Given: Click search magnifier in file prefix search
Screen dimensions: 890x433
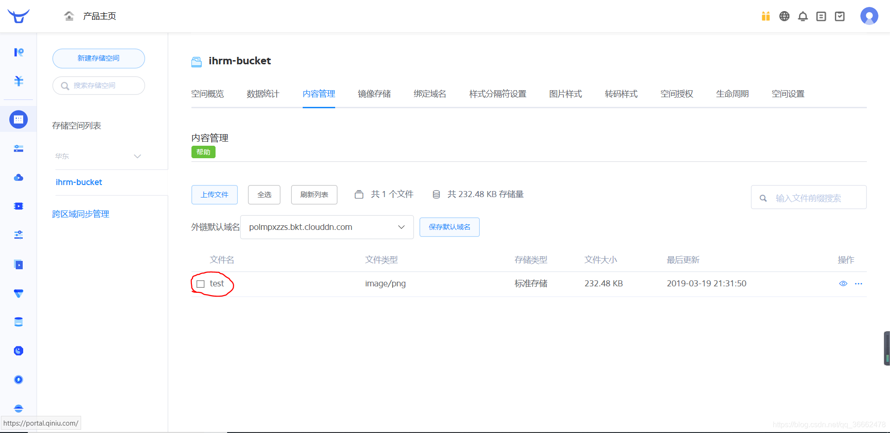Looking at the screenshot, I should (763, 198).
